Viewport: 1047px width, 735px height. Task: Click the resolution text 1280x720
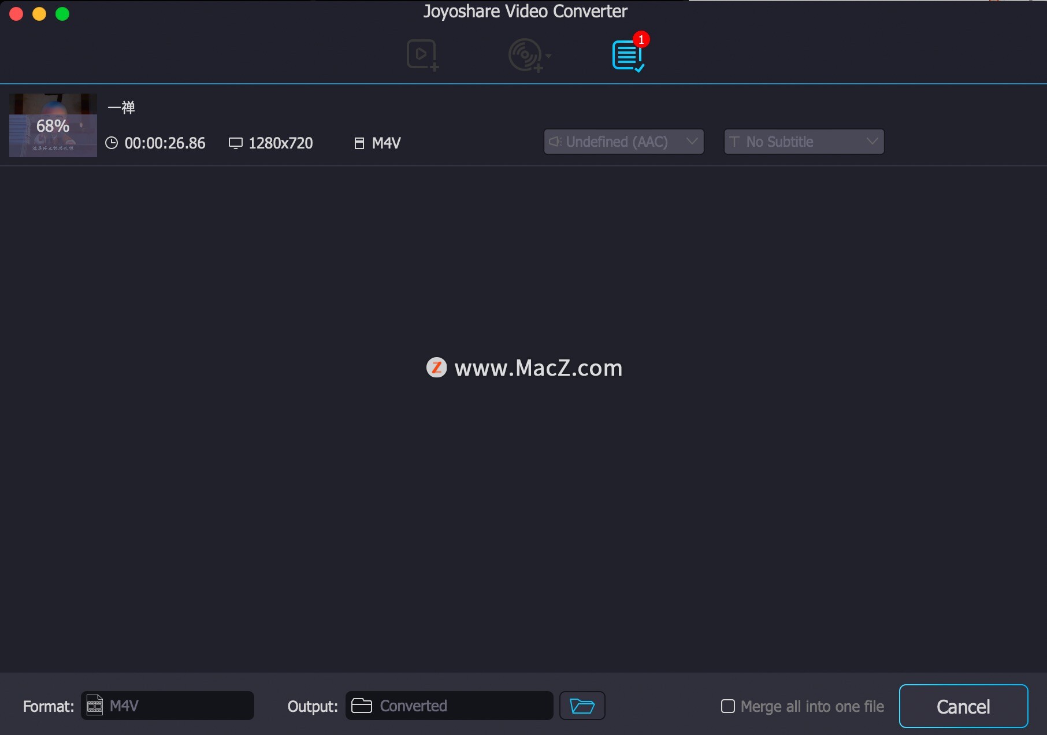click(x=280, y=143)
